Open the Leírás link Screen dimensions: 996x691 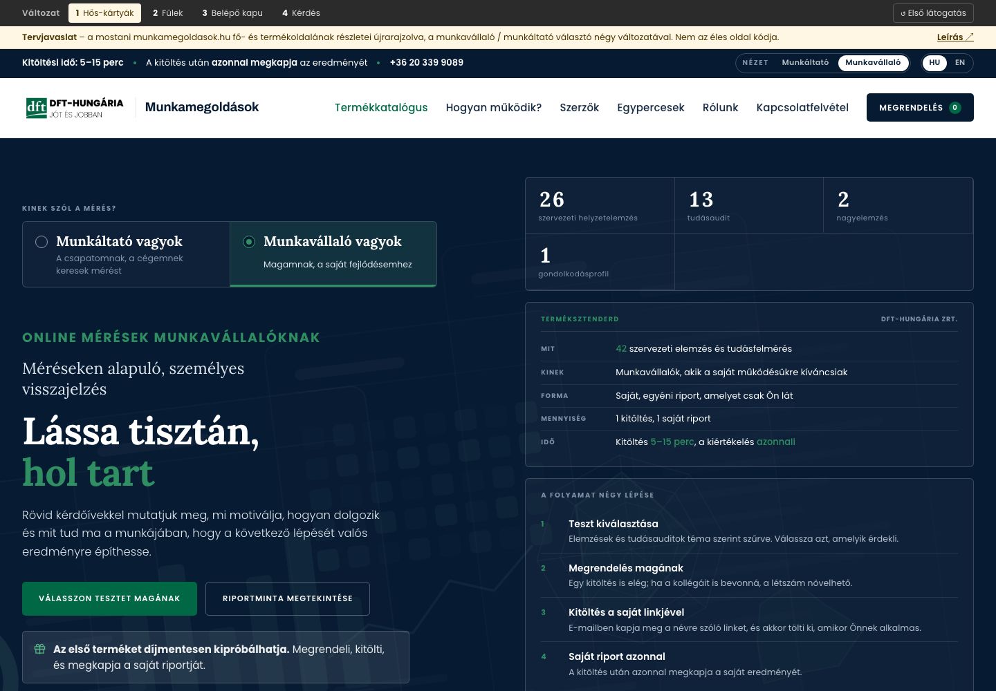pyautogui.click(x=955, y=37)
